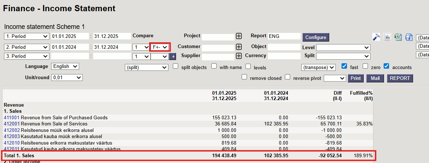Click the plus icon beside Customer field
This screenshot has height=163, width=429.
(x=239, y=47)
